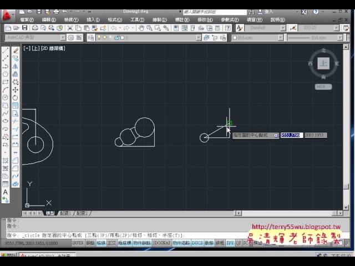The image size is (355, 266).
Task: Toggle 鎖點 snap mode in status bar
Action: pos(90,243)
